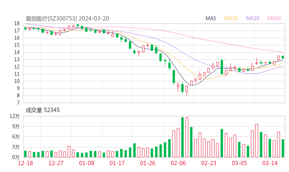Image resolution: width=289 pixels, height=172 pixels.
Task: Click the 12万 volume axis label
Action: pyautogui.click(x=14, y=116)
